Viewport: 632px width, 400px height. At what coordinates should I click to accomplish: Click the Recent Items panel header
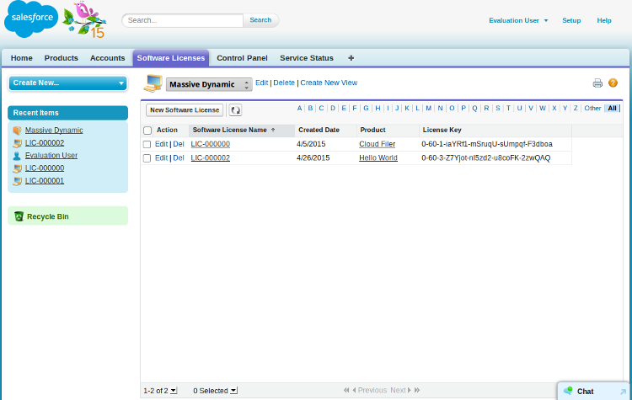[x=67, y=113]
